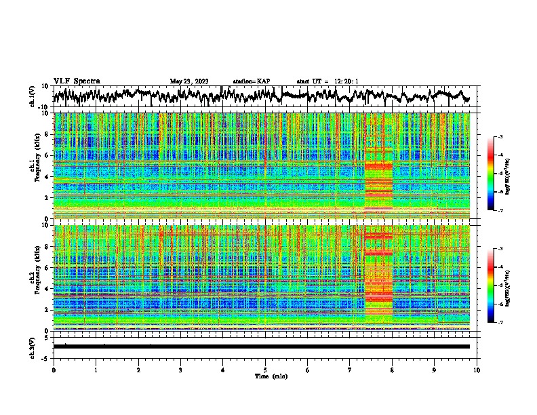This screenshot has height=415, width=537.
Task: Click the "Time (min)" axis title
Action: [271, 376]
